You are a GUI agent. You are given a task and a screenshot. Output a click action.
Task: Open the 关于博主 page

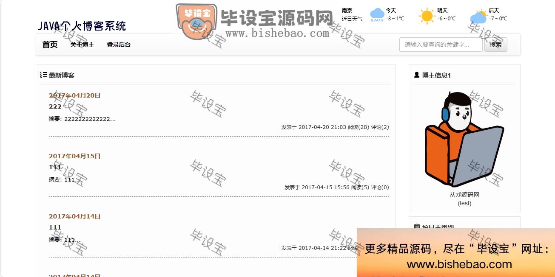click(82, 45)
